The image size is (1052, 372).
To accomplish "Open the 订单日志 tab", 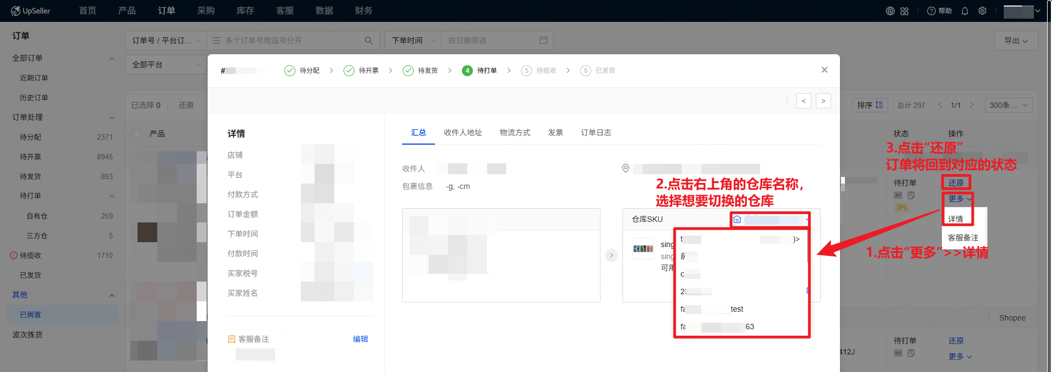I will [596, 133].
